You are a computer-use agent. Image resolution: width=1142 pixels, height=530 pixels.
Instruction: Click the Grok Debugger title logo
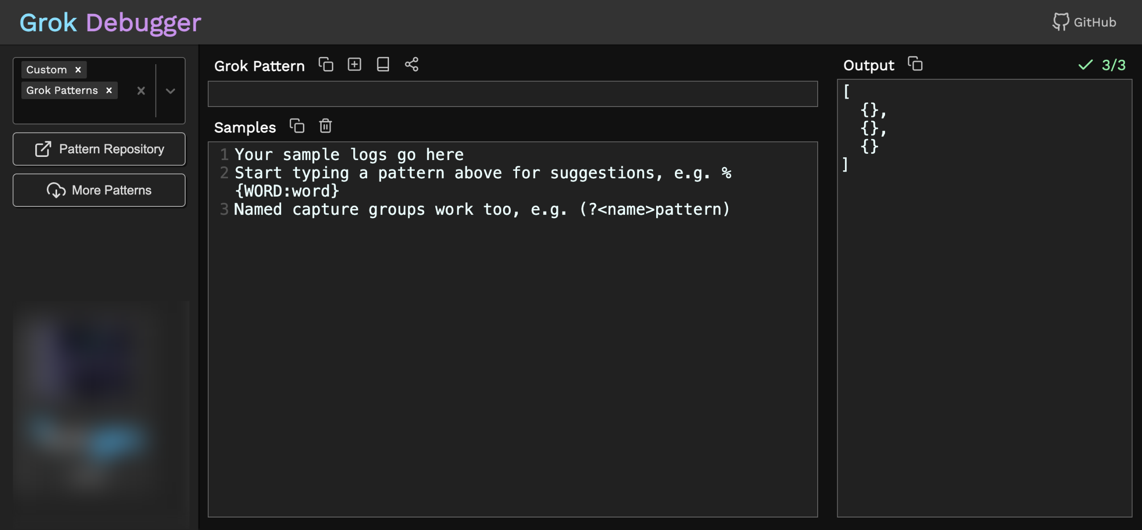(x=110, y=22)
